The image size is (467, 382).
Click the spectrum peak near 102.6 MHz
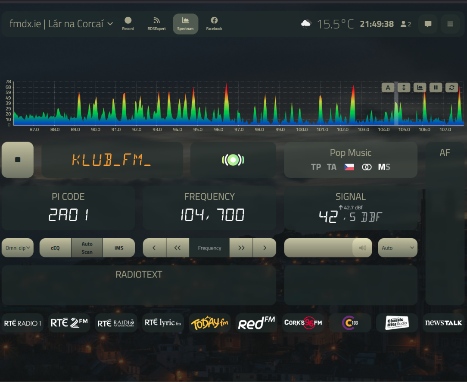353,104
